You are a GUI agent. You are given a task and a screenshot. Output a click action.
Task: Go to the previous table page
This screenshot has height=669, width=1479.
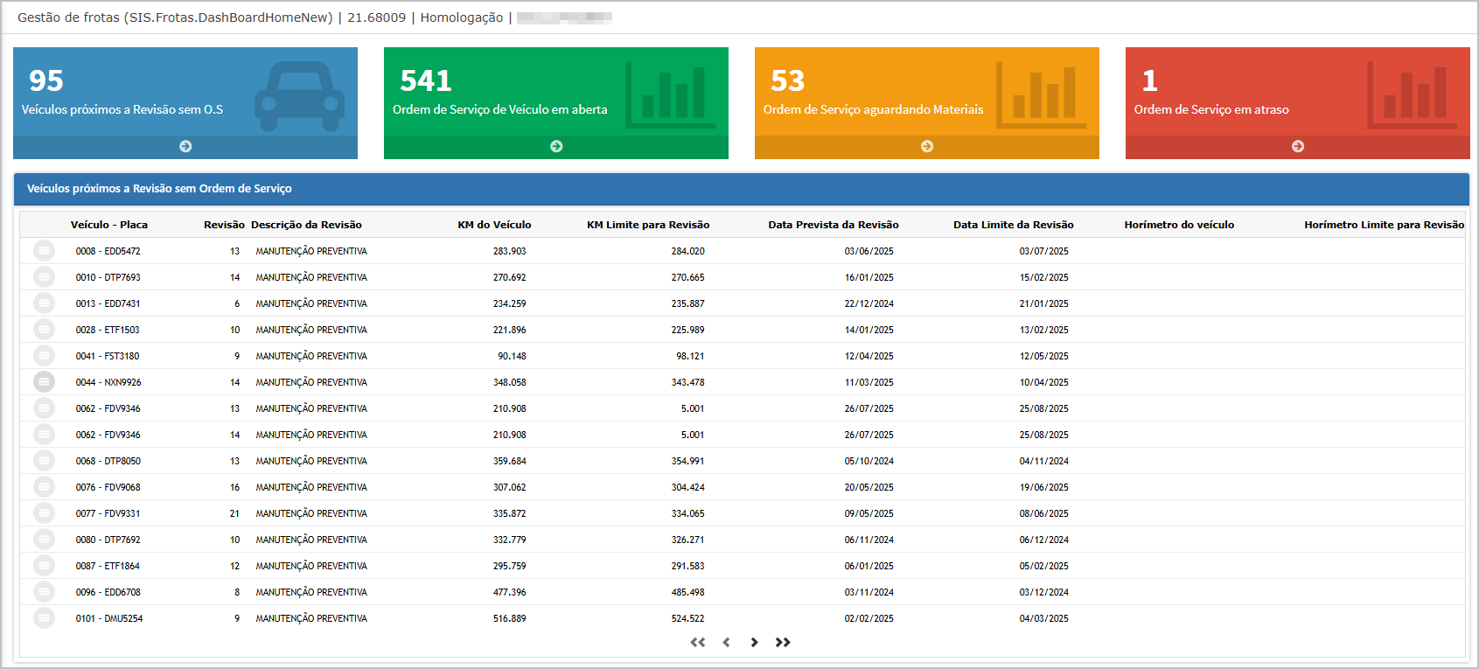point(726,642)
